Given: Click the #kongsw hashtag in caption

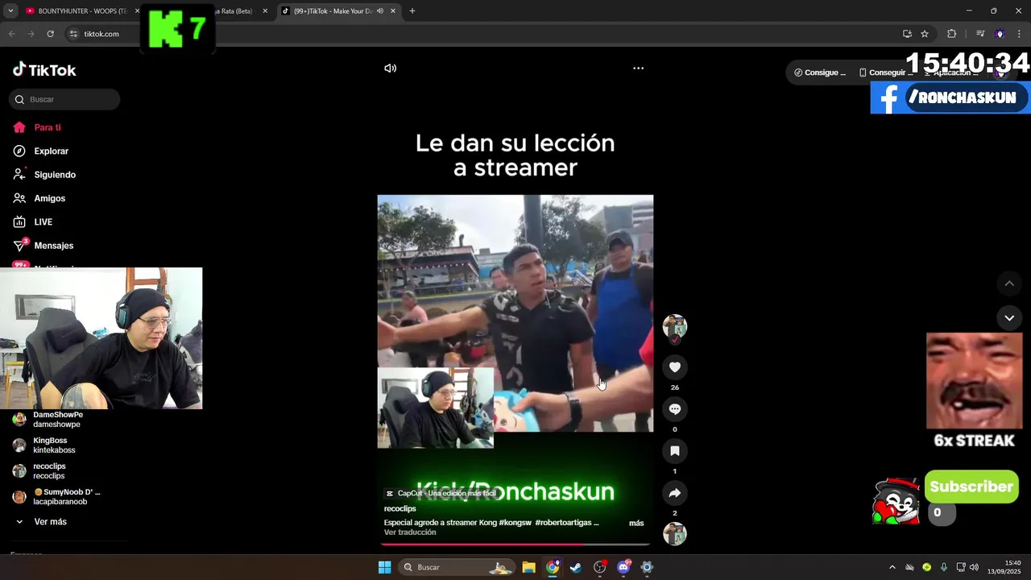Looking at the screenshot, I should [514, 523].
